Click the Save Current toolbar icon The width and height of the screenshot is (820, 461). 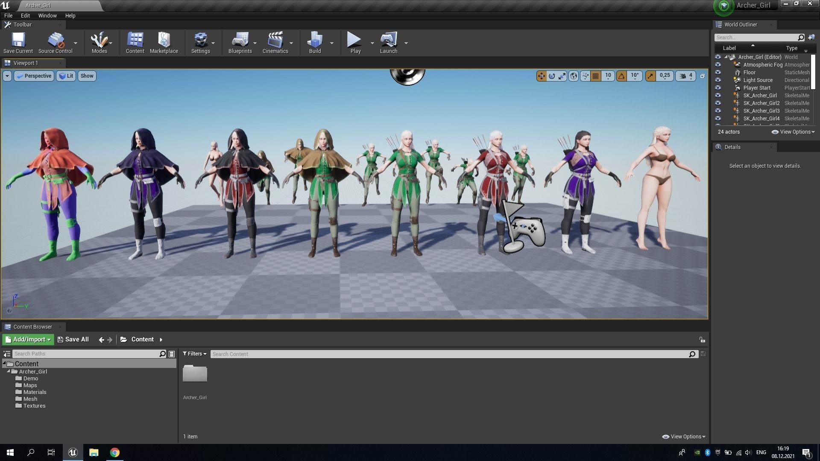point(18,40)
